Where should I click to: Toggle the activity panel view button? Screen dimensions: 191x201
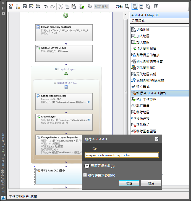coord(135,6)
